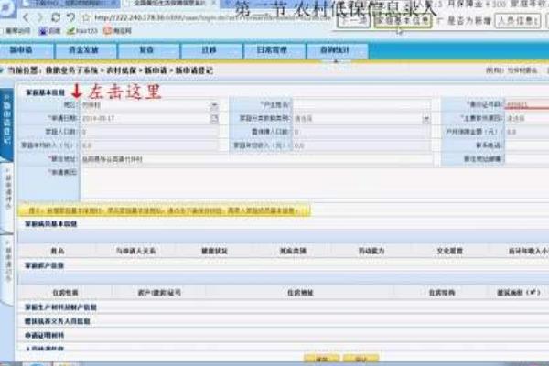Open the 百度 bookmark with paw icon
This screenshot has height=366, width=549.
click(49, 31)
